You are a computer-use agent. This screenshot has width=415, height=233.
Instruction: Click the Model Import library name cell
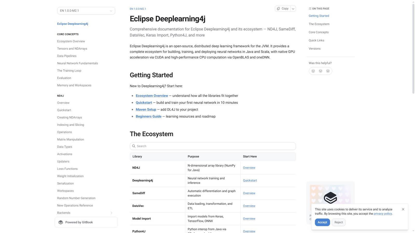141,219
